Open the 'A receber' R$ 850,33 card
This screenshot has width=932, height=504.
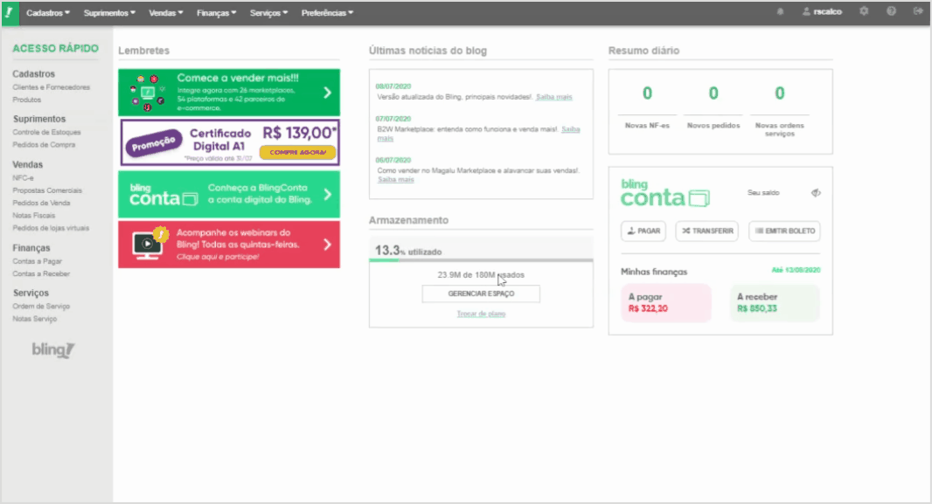pyautogui.click(x=776, y=303)
